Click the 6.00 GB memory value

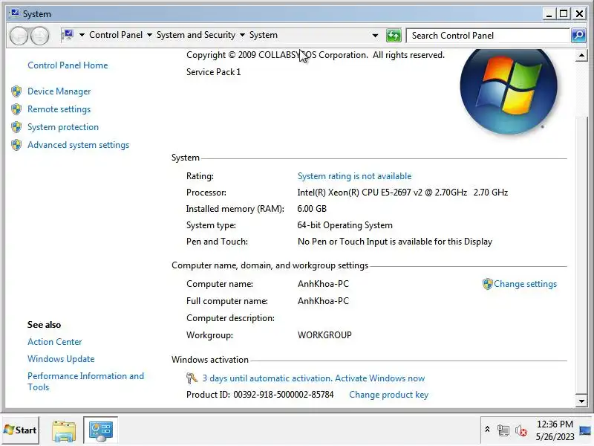pos(312,209)
